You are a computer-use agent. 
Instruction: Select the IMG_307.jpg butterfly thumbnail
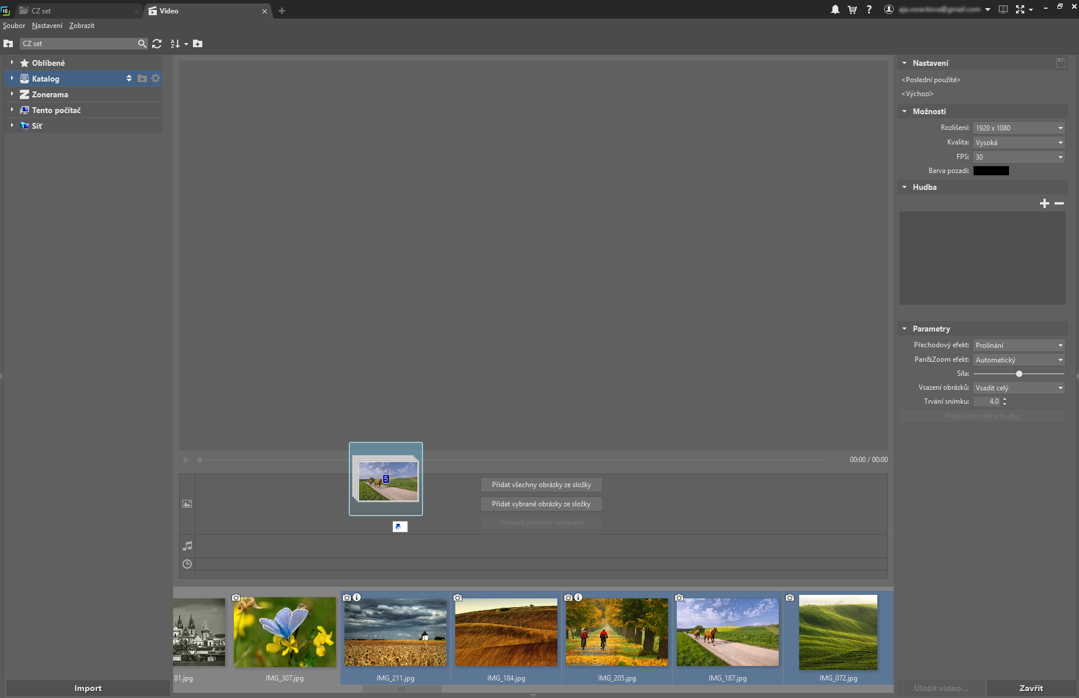pos(284,633)
